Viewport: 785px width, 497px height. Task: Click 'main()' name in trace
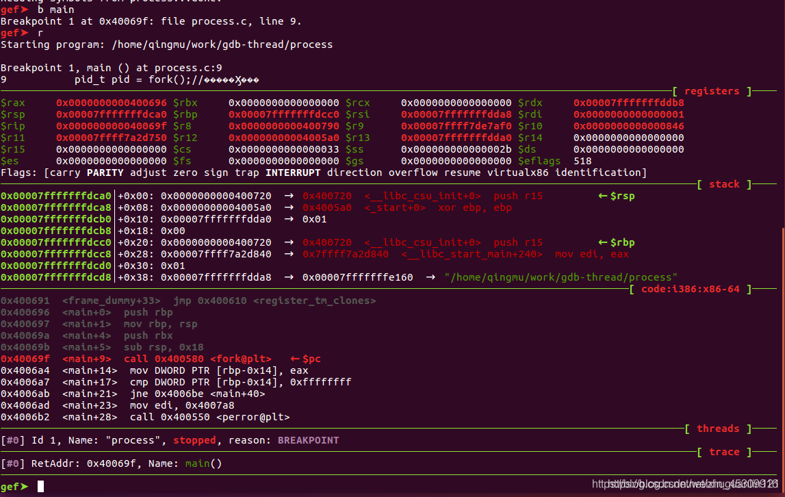pyautogui.click(x=204, y=463)
